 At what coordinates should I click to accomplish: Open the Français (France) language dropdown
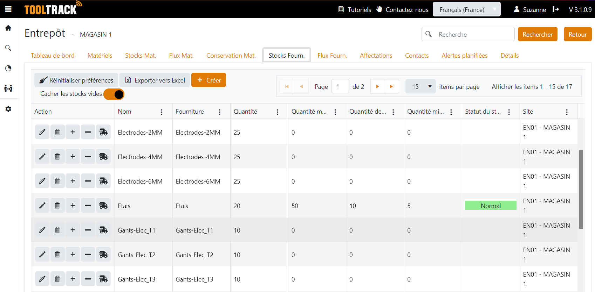tap(467, 9)
